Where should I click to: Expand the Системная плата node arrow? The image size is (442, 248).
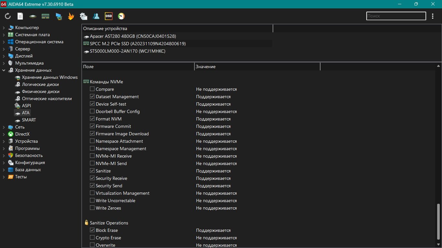pos(4,35)
